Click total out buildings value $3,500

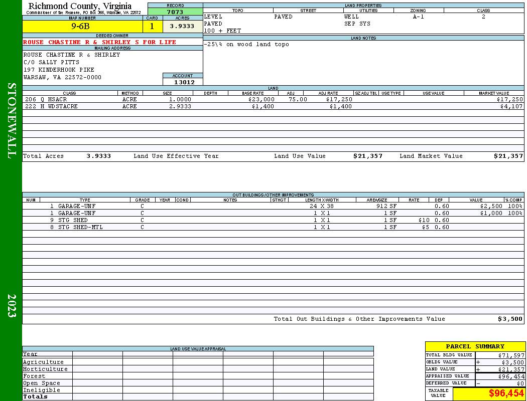[x=510, y=319]
